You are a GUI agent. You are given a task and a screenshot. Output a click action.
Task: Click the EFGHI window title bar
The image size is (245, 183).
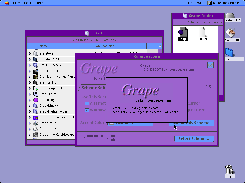(95, 33)
